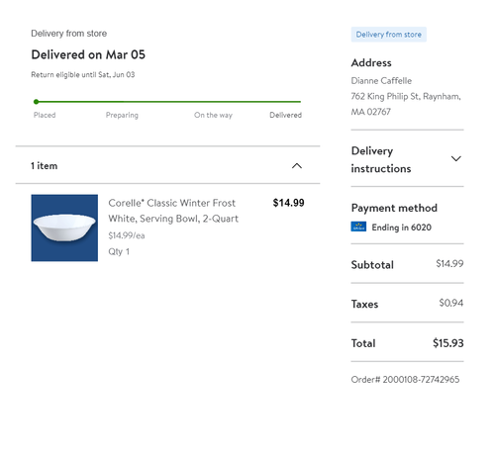Select the 1 item header label
The image size is (495, 455).
click(45, 166)
